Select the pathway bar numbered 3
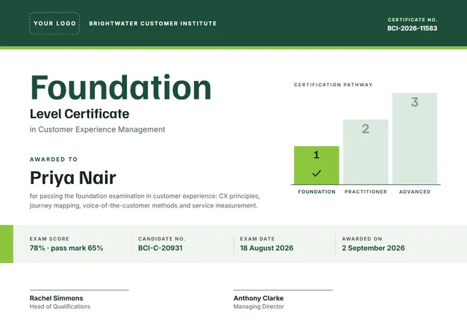This screenshot has height=331, width=467. (x=414, y=138)
